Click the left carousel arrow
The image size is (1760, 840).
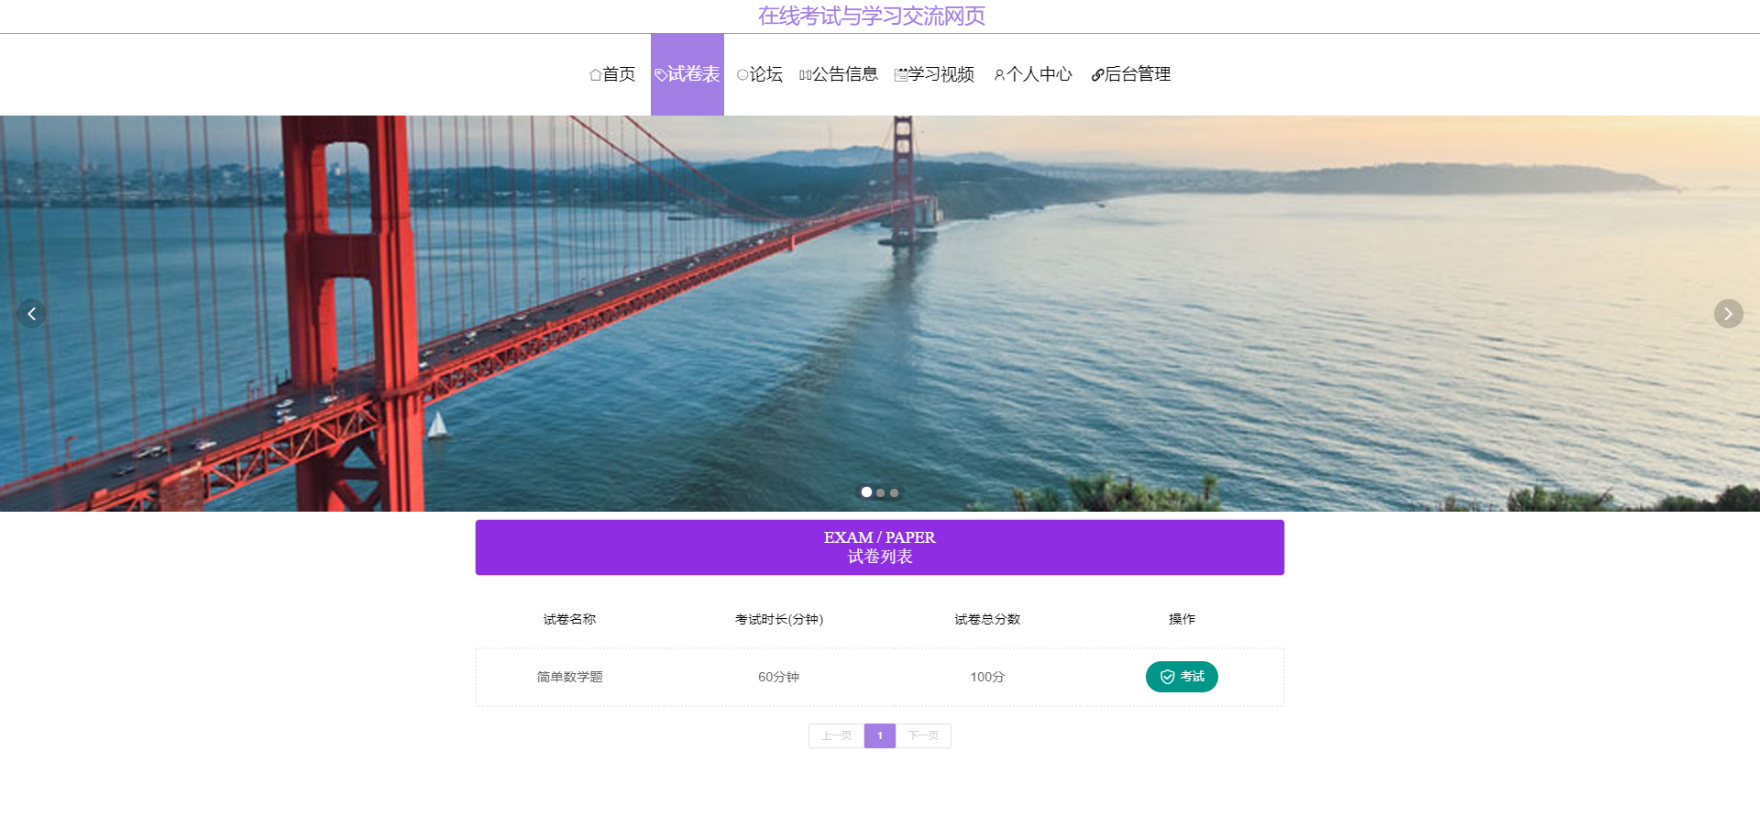pos(31,313)
